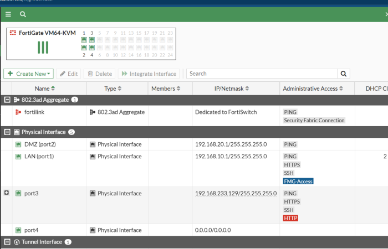Click the port3 interface icon

coord(18,194)
